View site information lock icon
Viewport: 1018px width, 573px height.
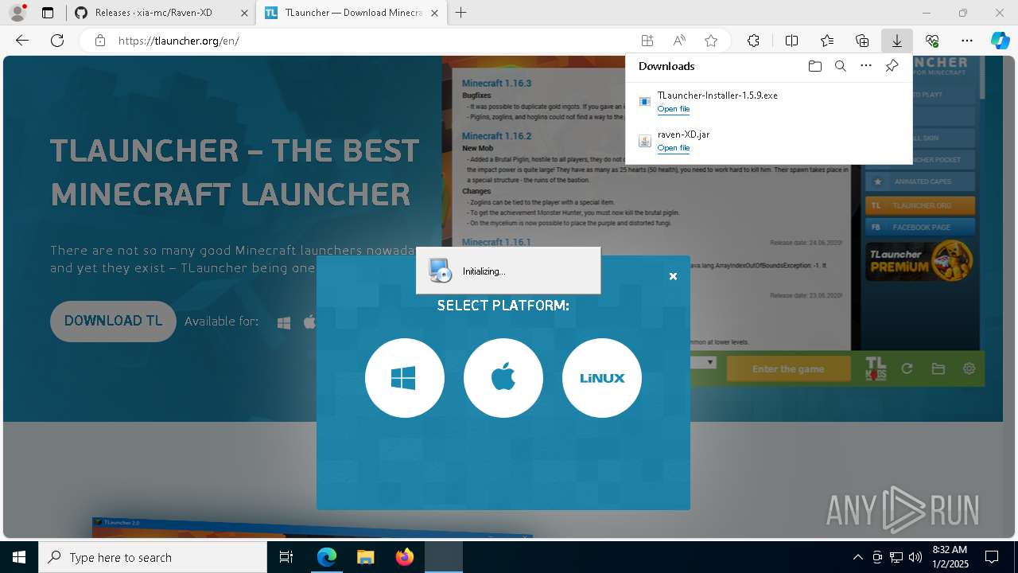(x=99, y=41)
